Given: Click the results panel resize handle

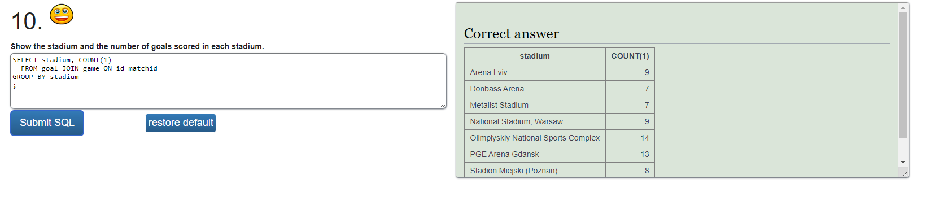Looking at the screenshot, I should click(x=905, y=174).
